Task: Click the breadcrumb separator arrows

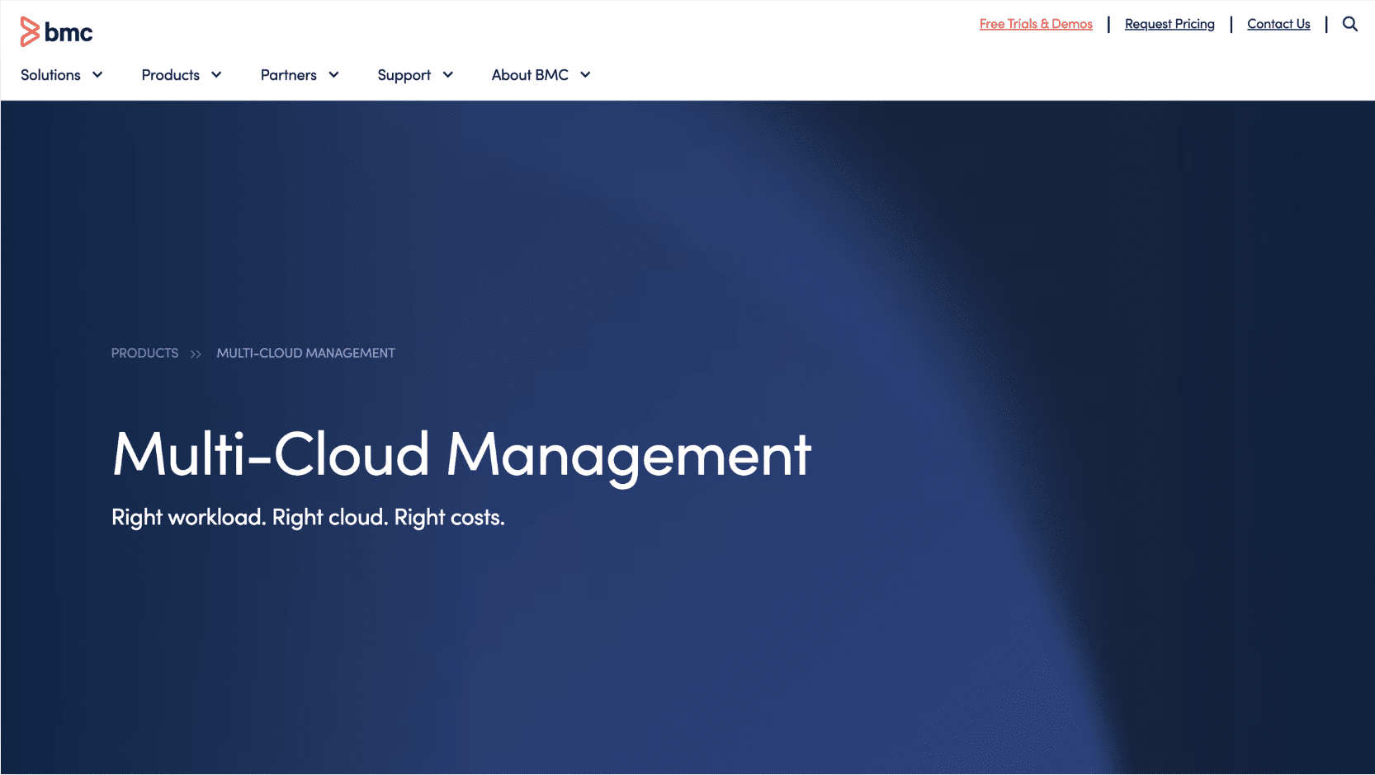Action: (x=196, y=353)
